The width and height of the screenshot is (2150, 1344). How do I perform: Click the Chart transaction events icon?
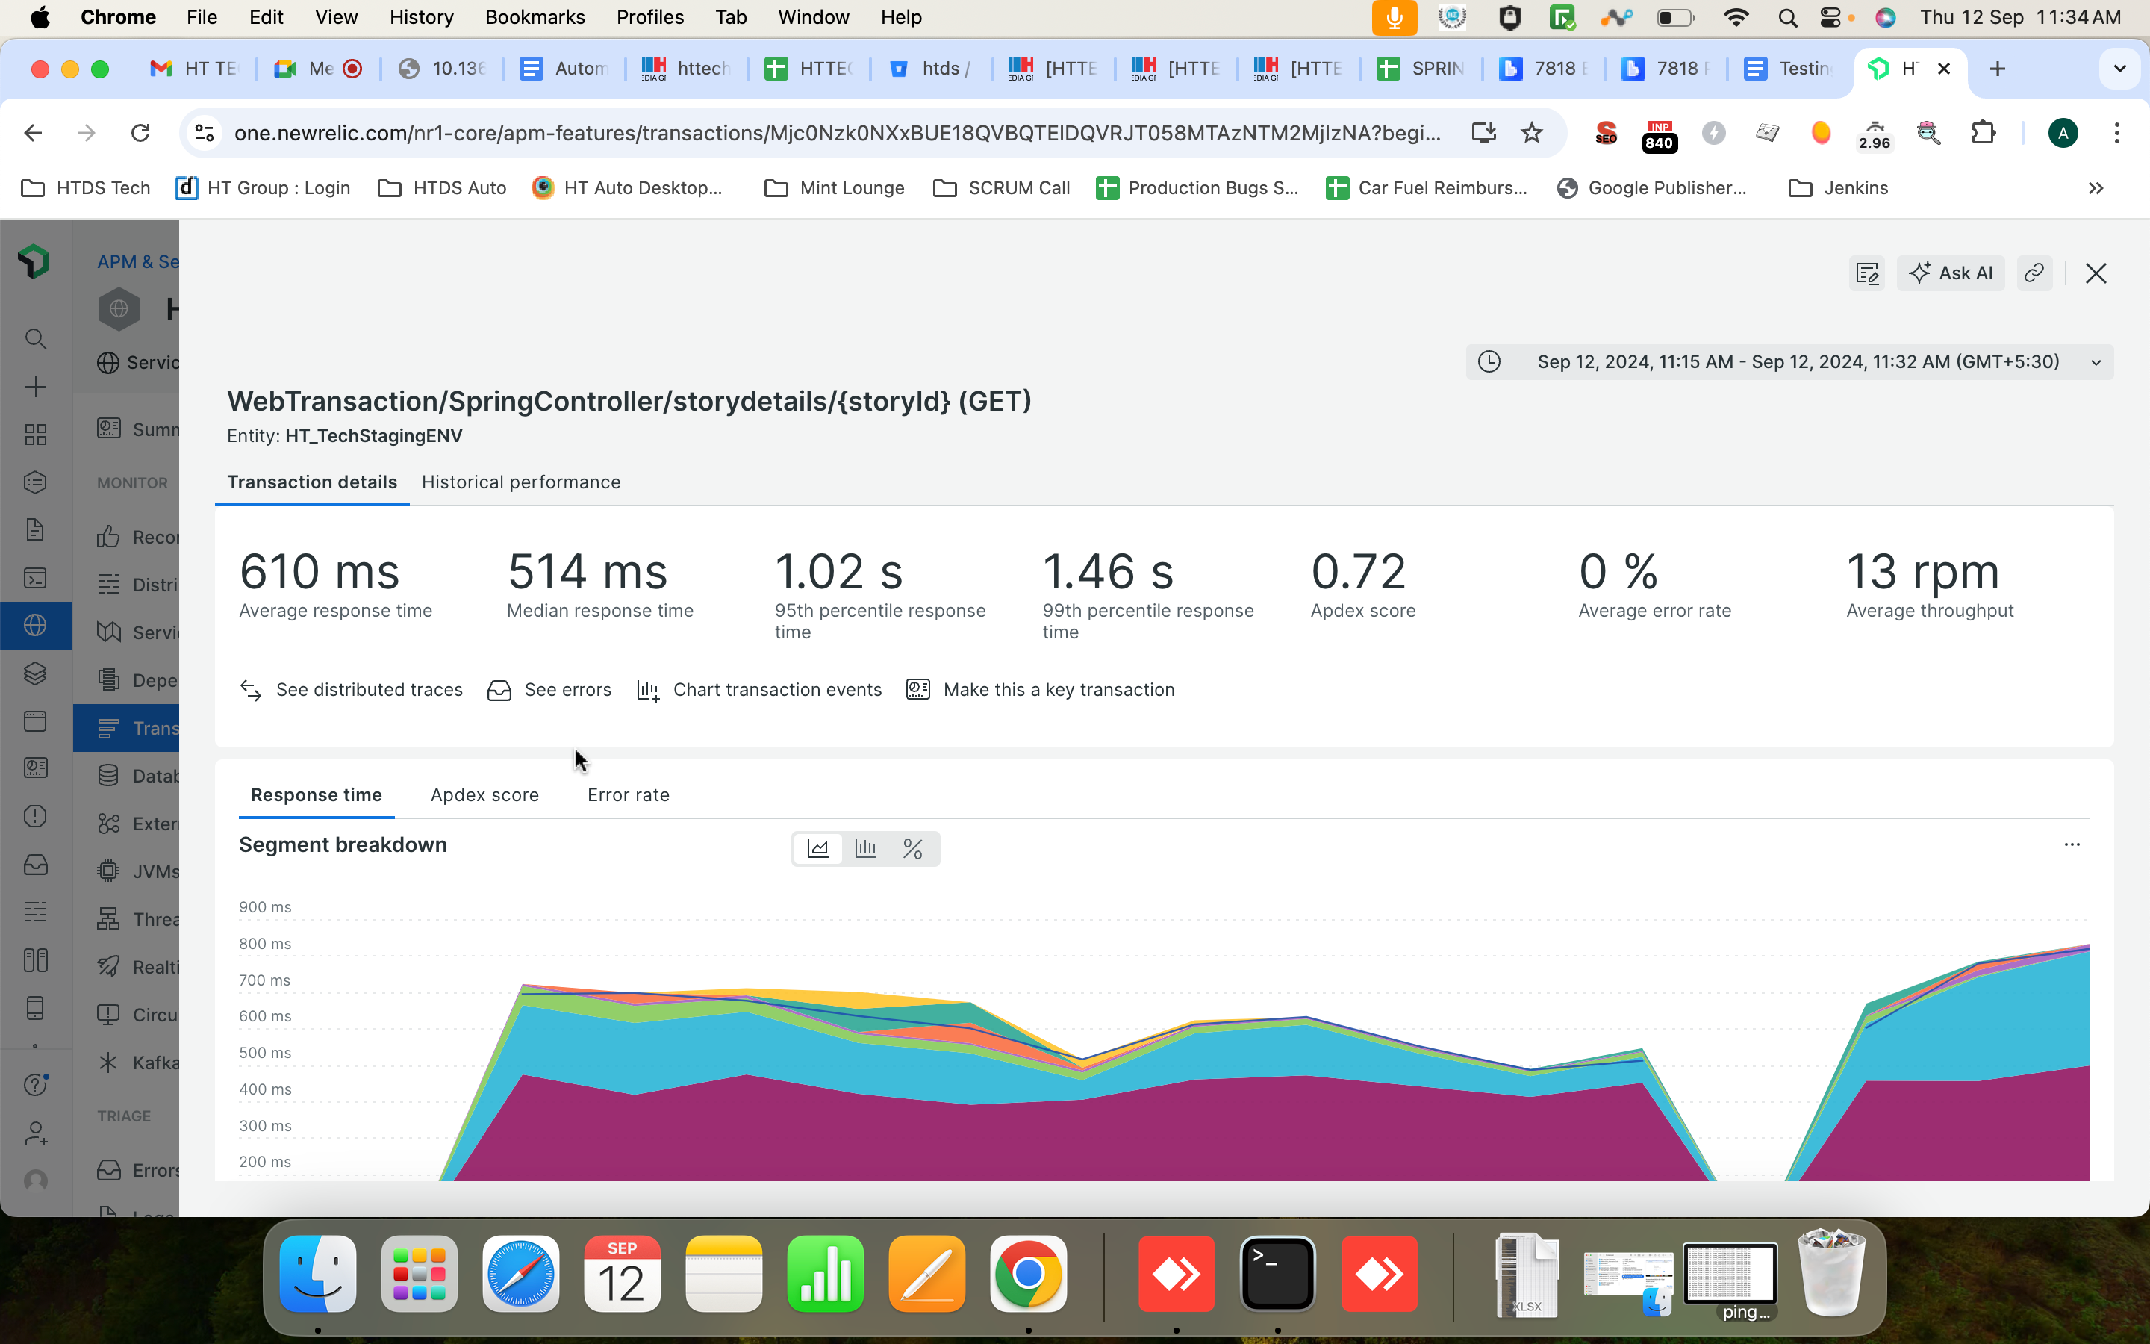coord(648,691)
